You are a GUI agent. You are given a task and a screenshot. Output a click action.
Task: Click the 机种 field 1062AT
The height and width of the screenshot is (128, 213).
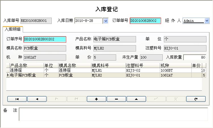[x=45, y=57]
